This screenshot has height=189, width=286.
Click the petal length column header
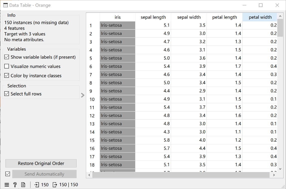pyautogui.click(x=224, y=17)
